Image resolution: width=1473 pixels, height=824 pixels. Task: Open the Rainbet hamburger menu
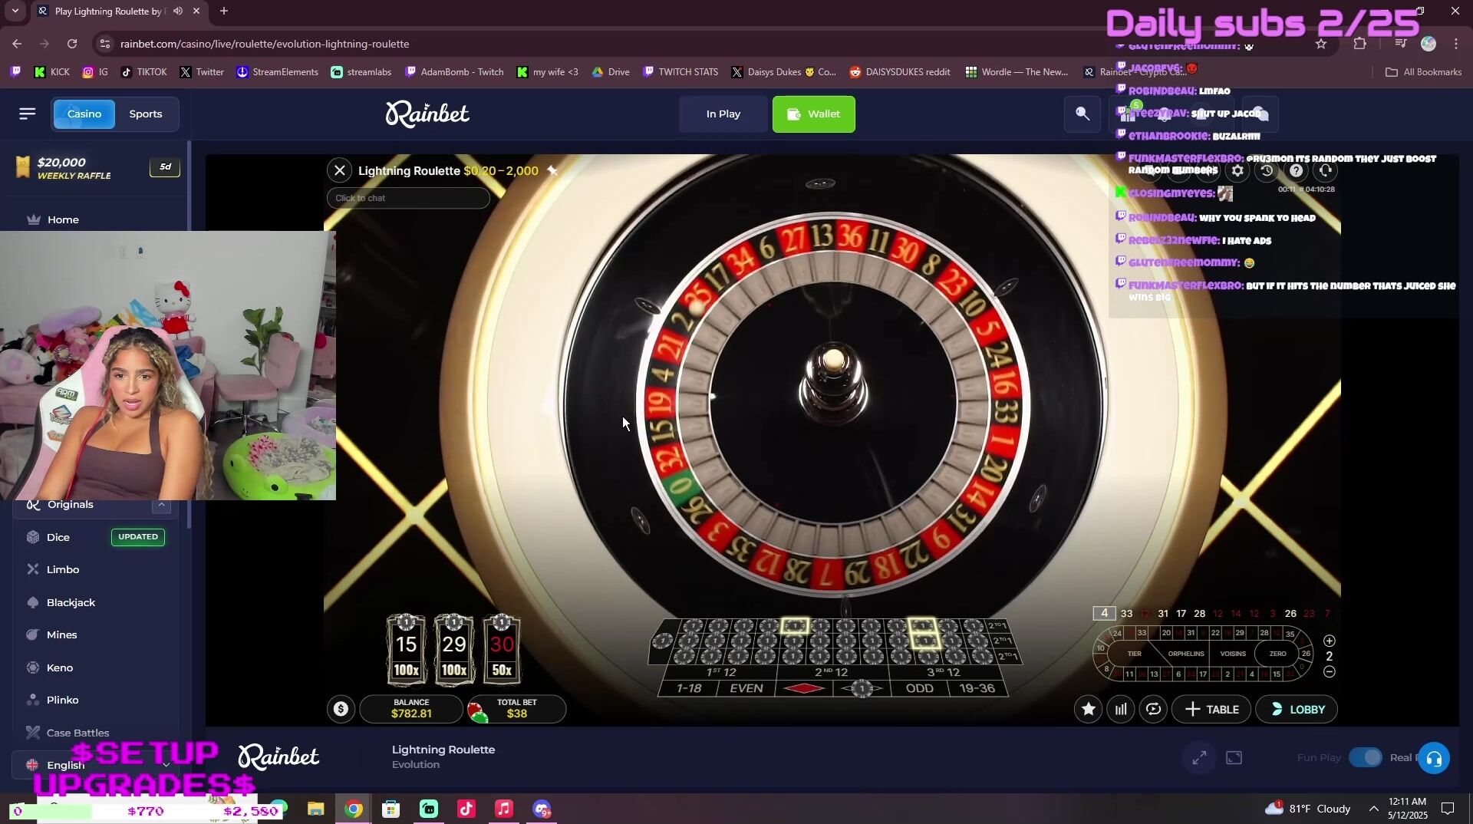(28, 114)
